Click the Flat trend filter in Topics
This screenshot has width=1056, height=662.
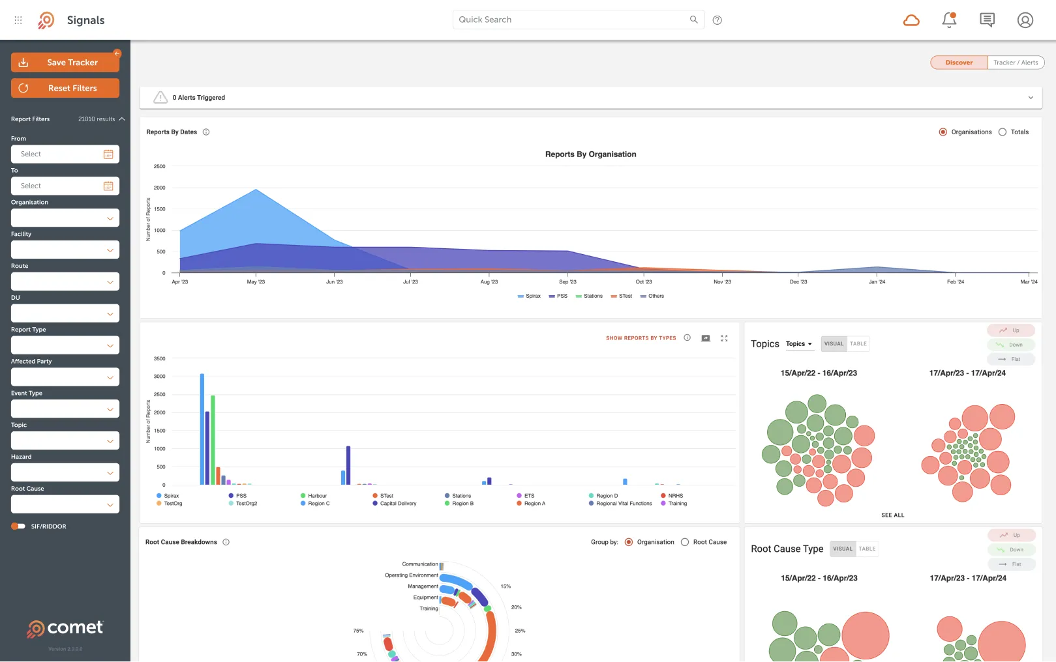pos(1011,359)
